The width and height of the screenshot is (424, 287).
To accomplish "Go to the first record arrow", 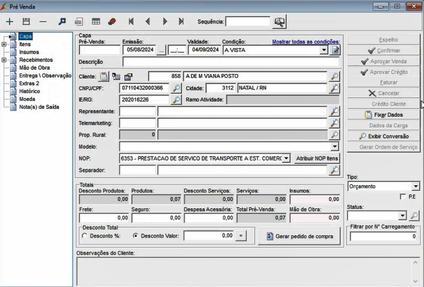I will click(x=131, y=22).
